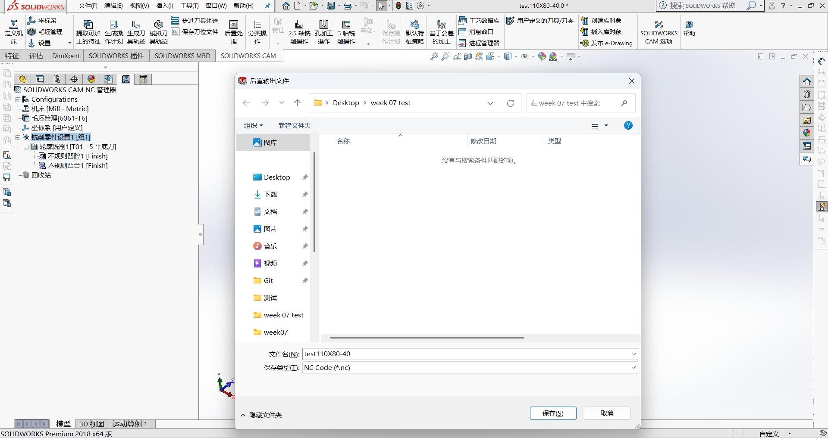The image size is (828, 438).
Task: Open view options dropdown arrow in dialog
Action: point(606,125)
